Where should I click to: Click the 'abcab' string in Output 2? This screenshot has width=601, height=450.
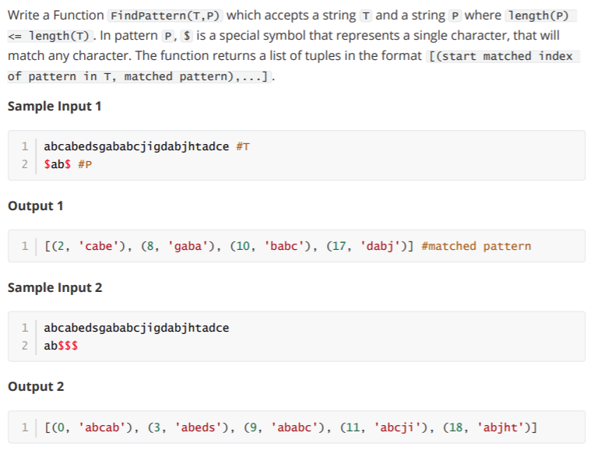pyautogui.click(x=102, y=427)
